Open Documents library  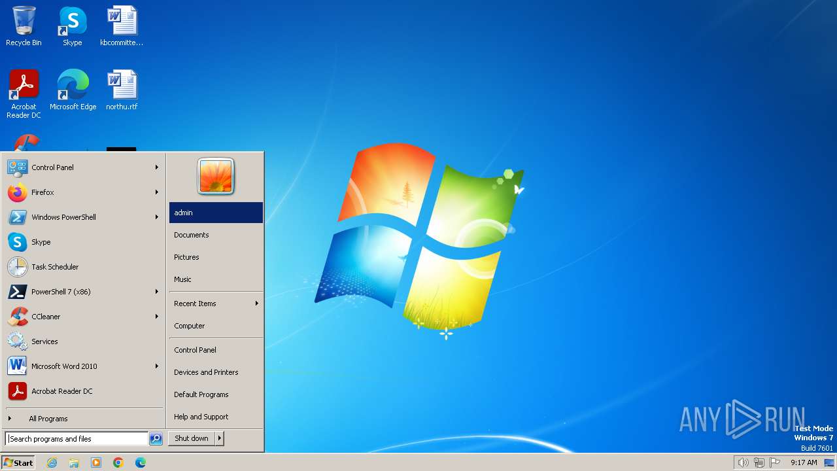pyautogui.click(x=216, y=235)
